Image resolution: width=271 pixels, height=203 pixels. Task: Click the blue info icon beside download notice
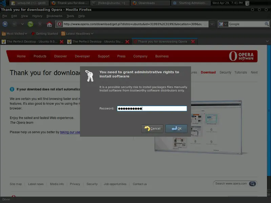point(12,89)
